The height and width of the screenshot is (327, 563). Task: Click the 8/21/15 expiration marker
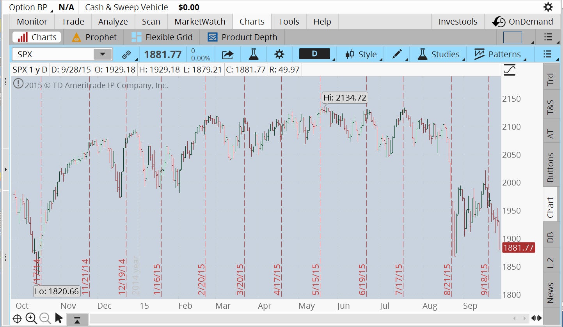pyautogui.click(x=447, y=280)
